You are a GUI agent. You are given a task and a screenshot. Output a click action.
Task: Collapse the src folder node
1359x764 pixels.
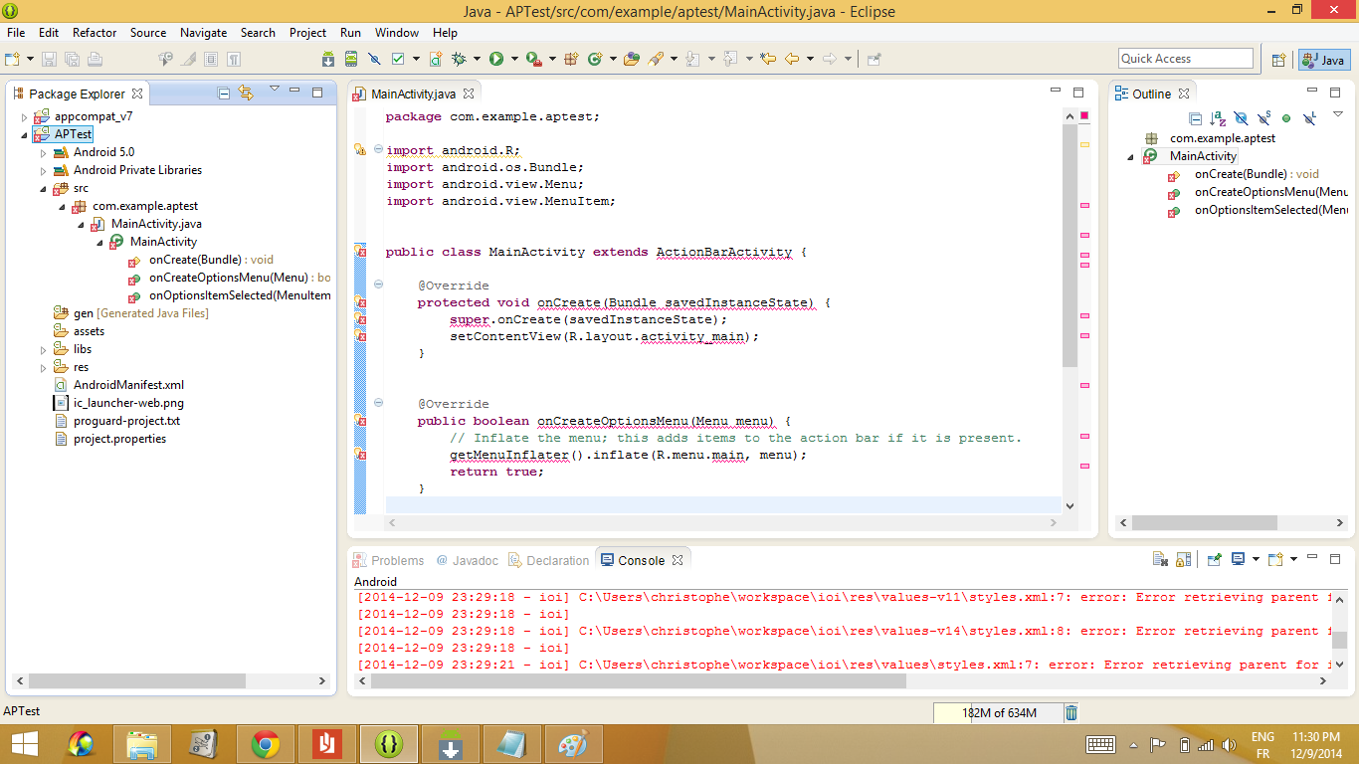pos(44,188)
